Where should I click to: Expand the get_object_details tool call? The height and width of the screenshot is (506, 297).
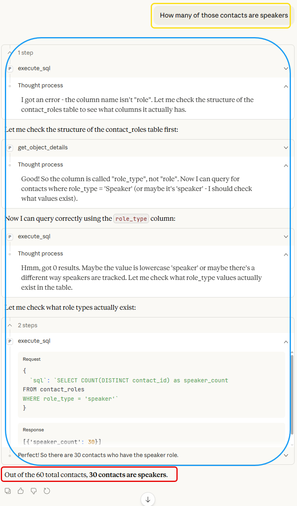(x=286, y=147)
